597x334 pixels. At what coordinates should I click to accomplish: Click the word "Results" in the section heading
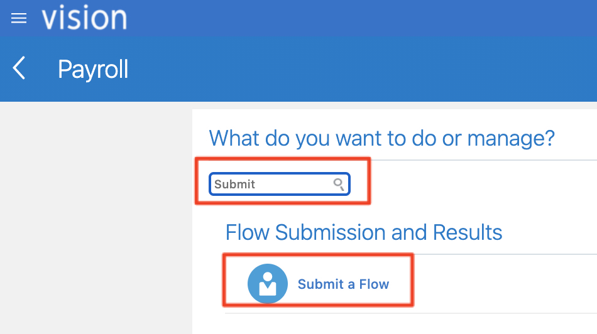tap(468, 232)
